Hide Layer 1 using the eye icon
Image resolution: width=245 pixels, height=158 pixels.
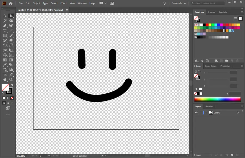(x=196, y=112)
